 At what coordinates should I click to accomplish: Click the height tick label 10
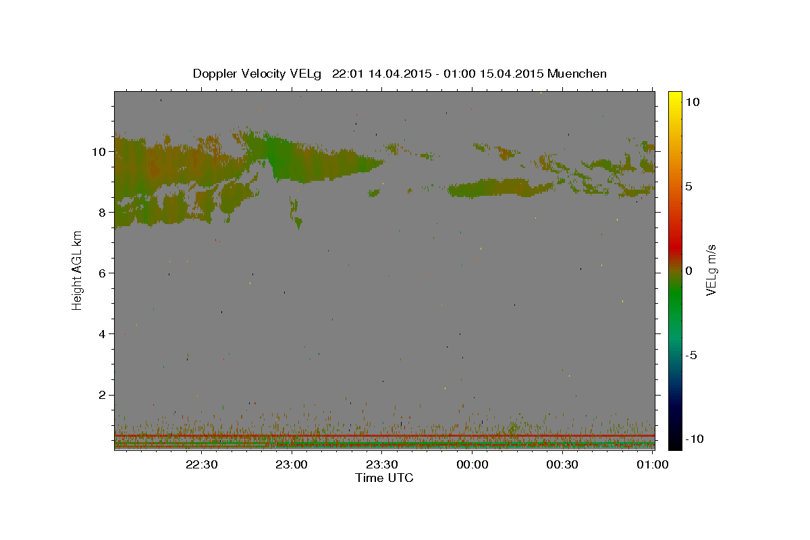click(101, 151)
